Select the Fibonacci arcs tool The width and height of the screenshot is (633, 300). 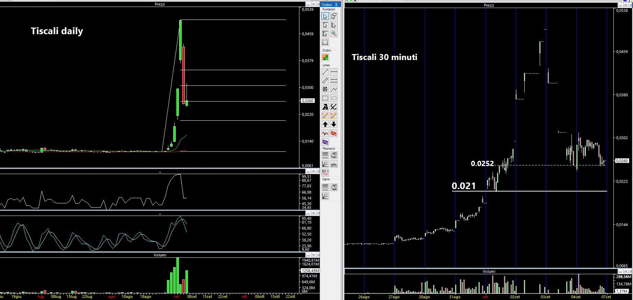tap(334, 164)
